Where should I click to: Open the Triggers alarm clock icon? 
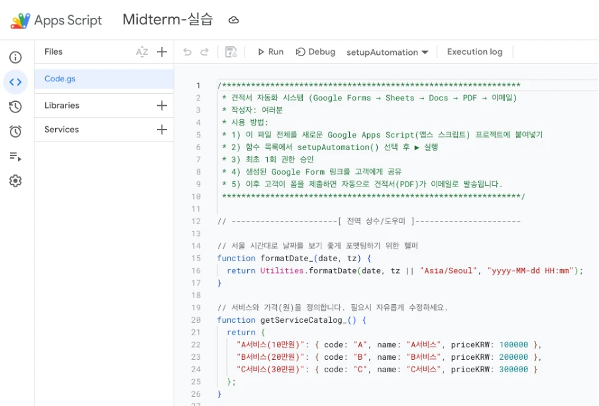pos(15,132)
